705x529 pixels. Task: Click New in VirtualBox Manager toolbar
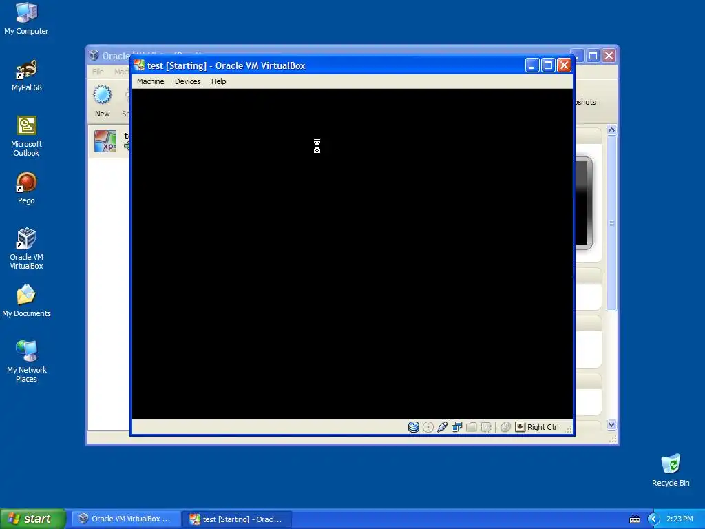tap(102, 102)
